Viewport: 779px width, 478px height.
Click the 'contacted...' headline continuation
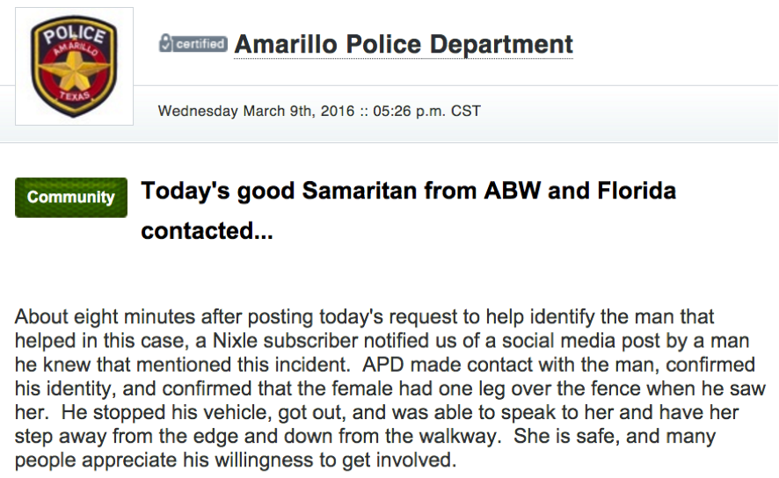(x=207, y=231)
